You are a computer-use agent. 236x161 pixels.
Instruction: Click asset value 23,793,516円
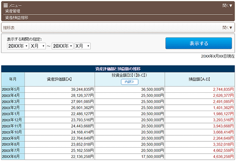coord(82,120)
